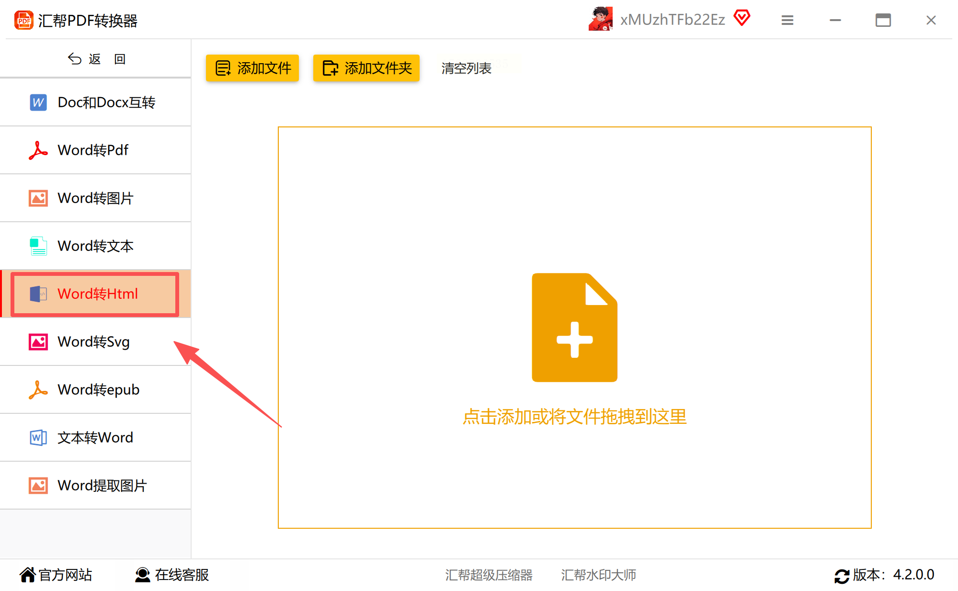Viewport: 958px width, 591px height.
Task: Click the 汇帮PDF转换器 app logo
Action: 23,21
